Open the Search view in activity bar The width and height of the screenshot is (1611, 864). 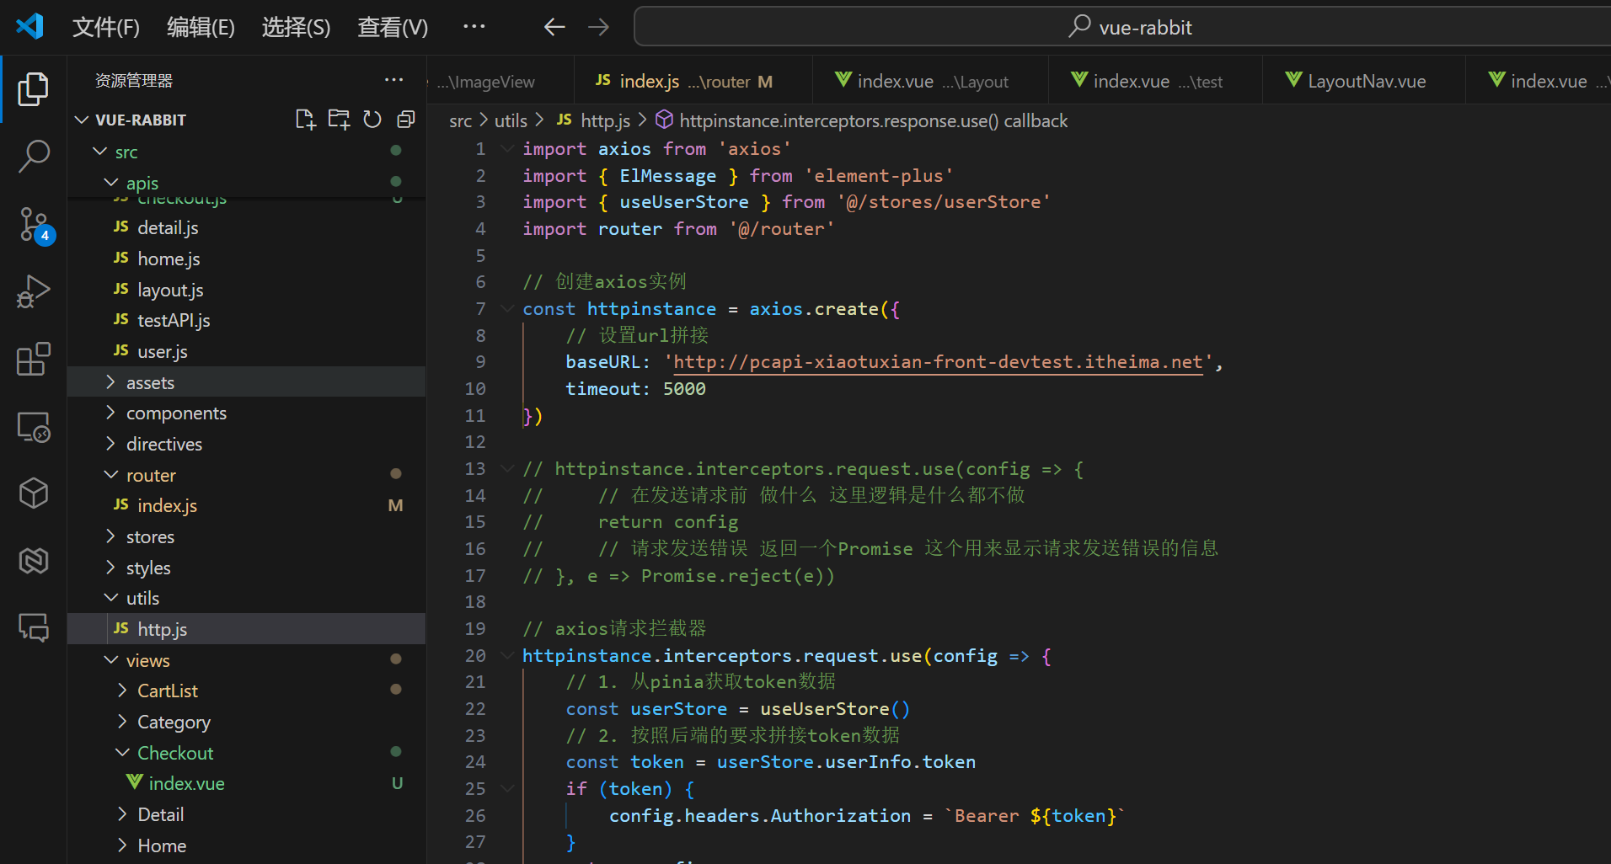pyautogui.click(x=33, y=157)
